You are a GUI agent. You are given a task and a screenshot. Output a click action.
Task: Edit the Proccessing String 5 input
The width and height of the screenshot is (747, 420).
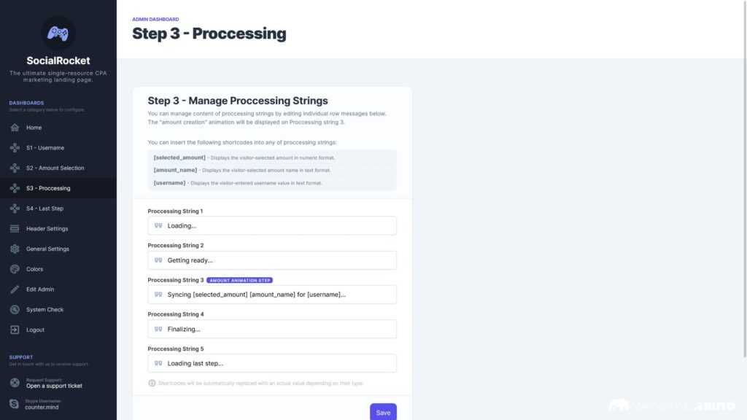[277, 363]
